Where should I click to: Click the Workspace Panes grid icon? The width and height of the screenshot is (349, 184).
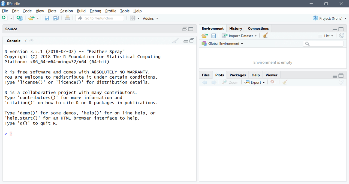click(133, 18)
